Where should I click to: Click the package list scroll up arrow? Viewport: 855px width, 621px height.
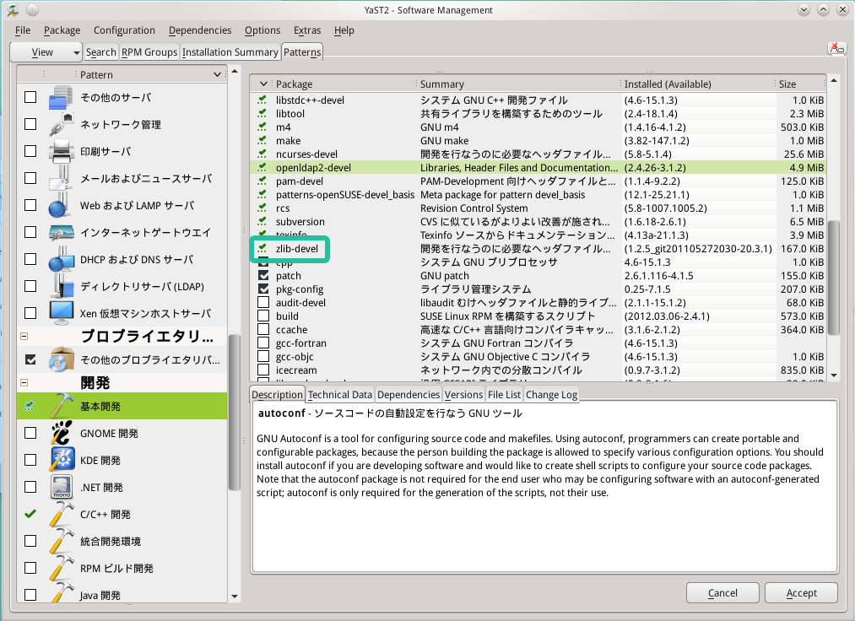pyautogui.click(x=833, y=81)
